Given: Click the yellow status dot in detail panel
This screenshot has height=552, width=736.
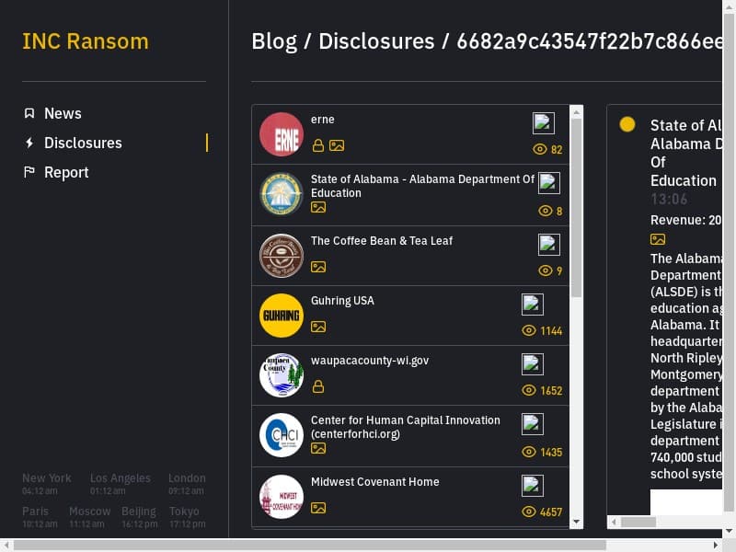Looking at the screenshot, I should tap(627, 124).
